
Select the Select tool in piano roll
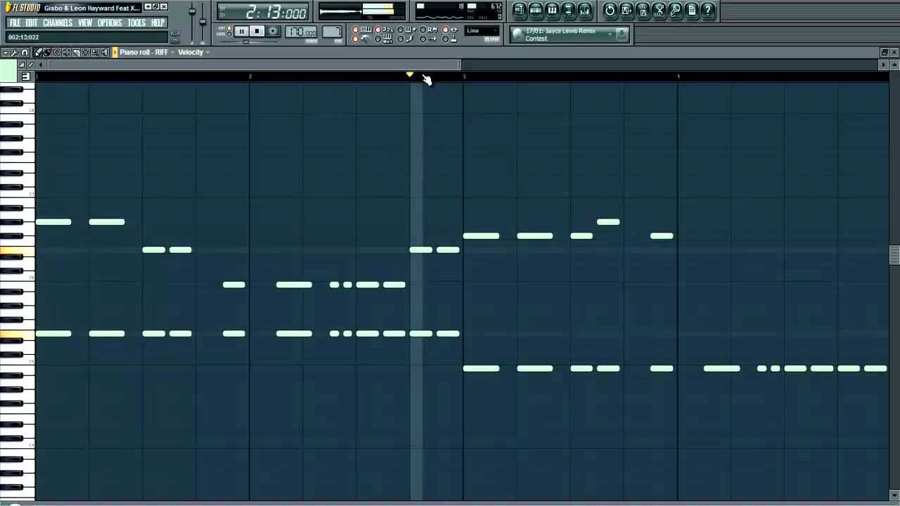coord(86,52)
